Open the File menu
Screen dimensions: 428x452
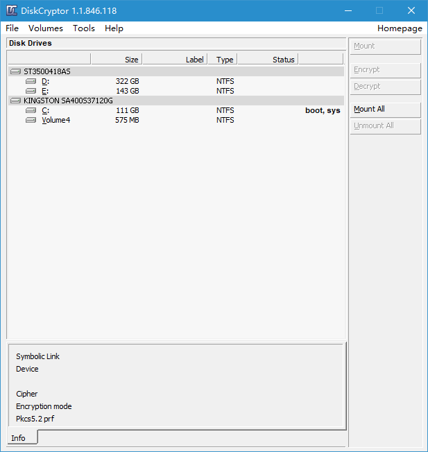tap(12, 28)
